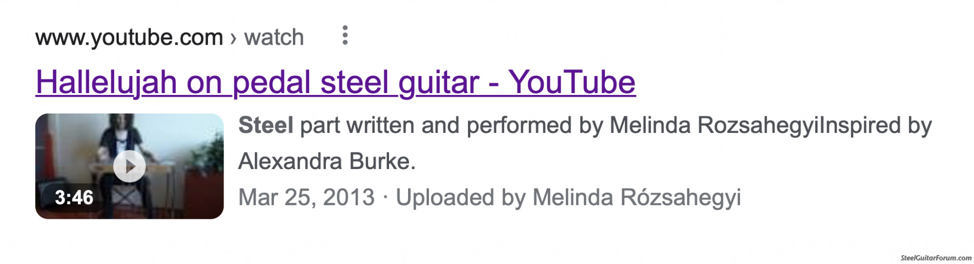Screen dimensions: 974x264
Task: Click the word 'Hallelujah' in the title link
Action: pyautogui.click(x=106, y=83)
